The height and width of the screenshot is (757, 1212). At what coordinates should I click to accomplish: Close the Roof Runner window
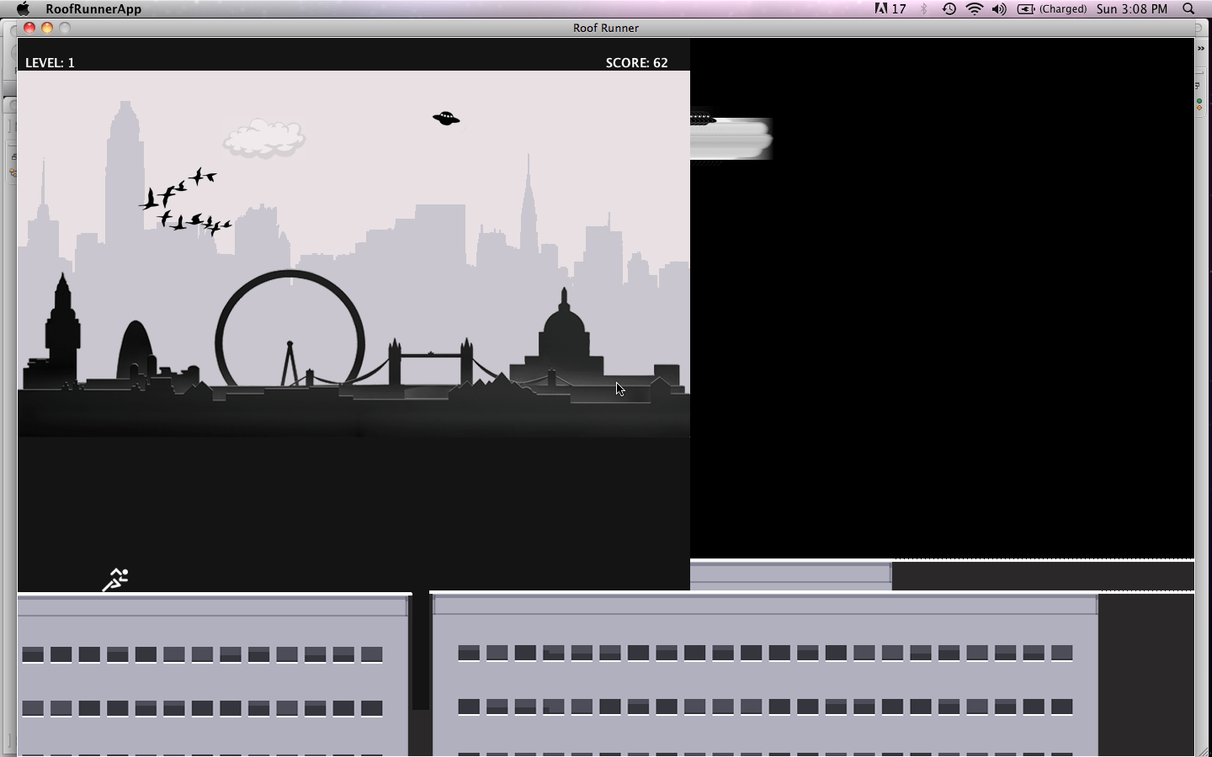[x=29, y=28]
